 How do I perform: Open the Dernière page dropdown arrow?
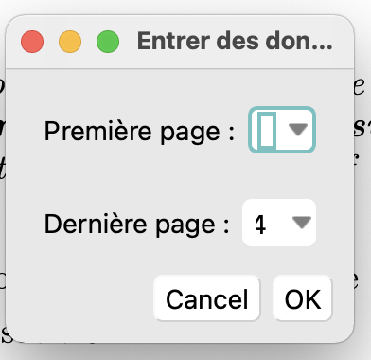(x=302, y=223)
